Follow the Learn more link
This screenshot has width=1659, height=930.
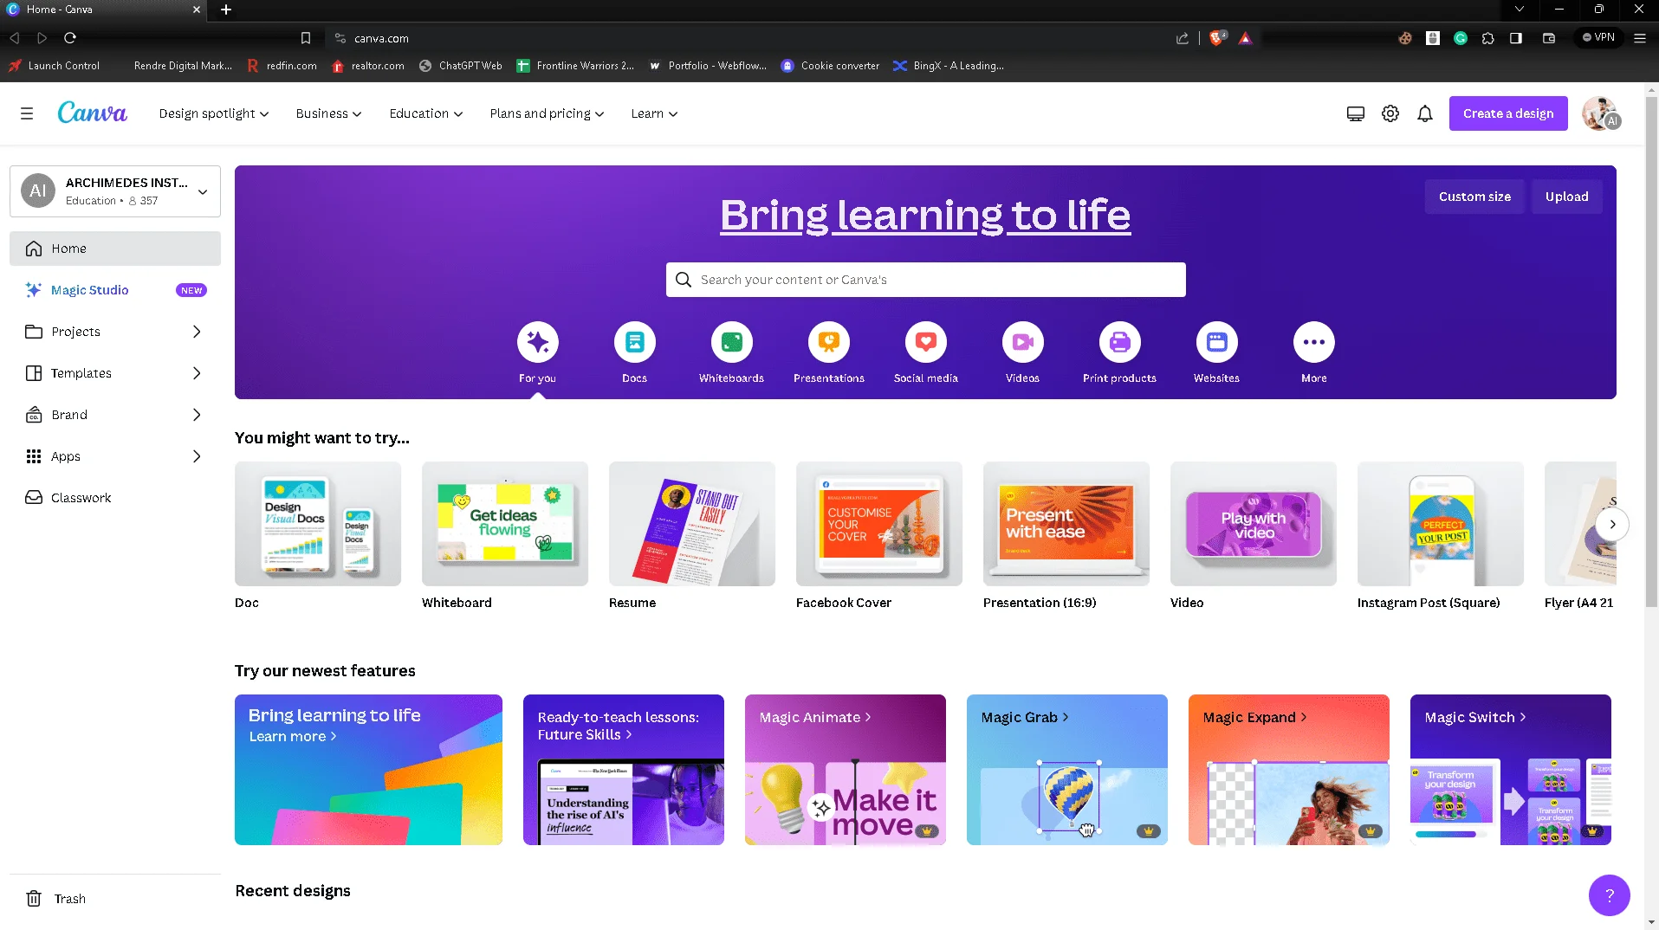tap(293, 736)
